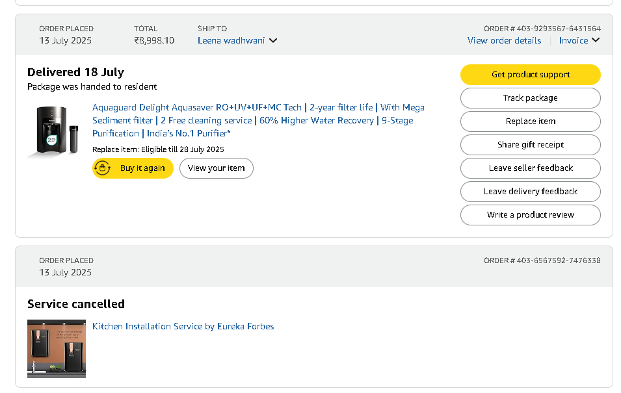Click Share gift receipt

point(531,144)
